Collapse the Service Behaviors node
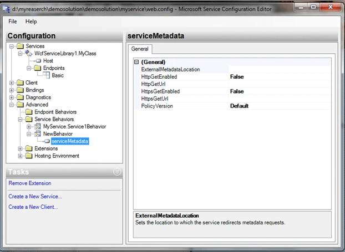The image size is (345, 252). (20, 119)
